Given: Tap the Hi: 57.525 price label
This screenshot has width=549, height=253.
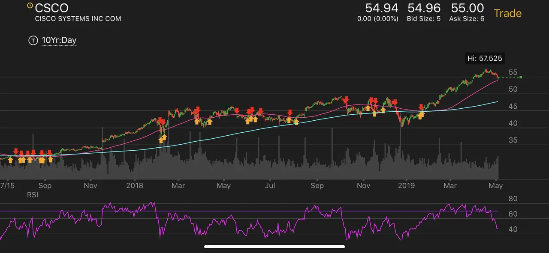Looking at the screenshot, I should click(x=485, y=58).
